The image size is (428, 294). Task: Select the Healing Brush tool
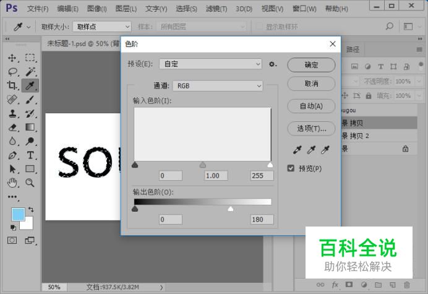point(12,100)
